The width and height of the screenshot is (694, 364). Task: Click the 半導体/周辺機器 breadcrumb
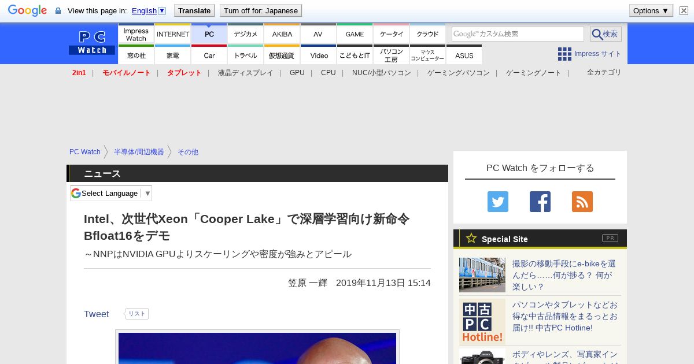click(139, 152)
